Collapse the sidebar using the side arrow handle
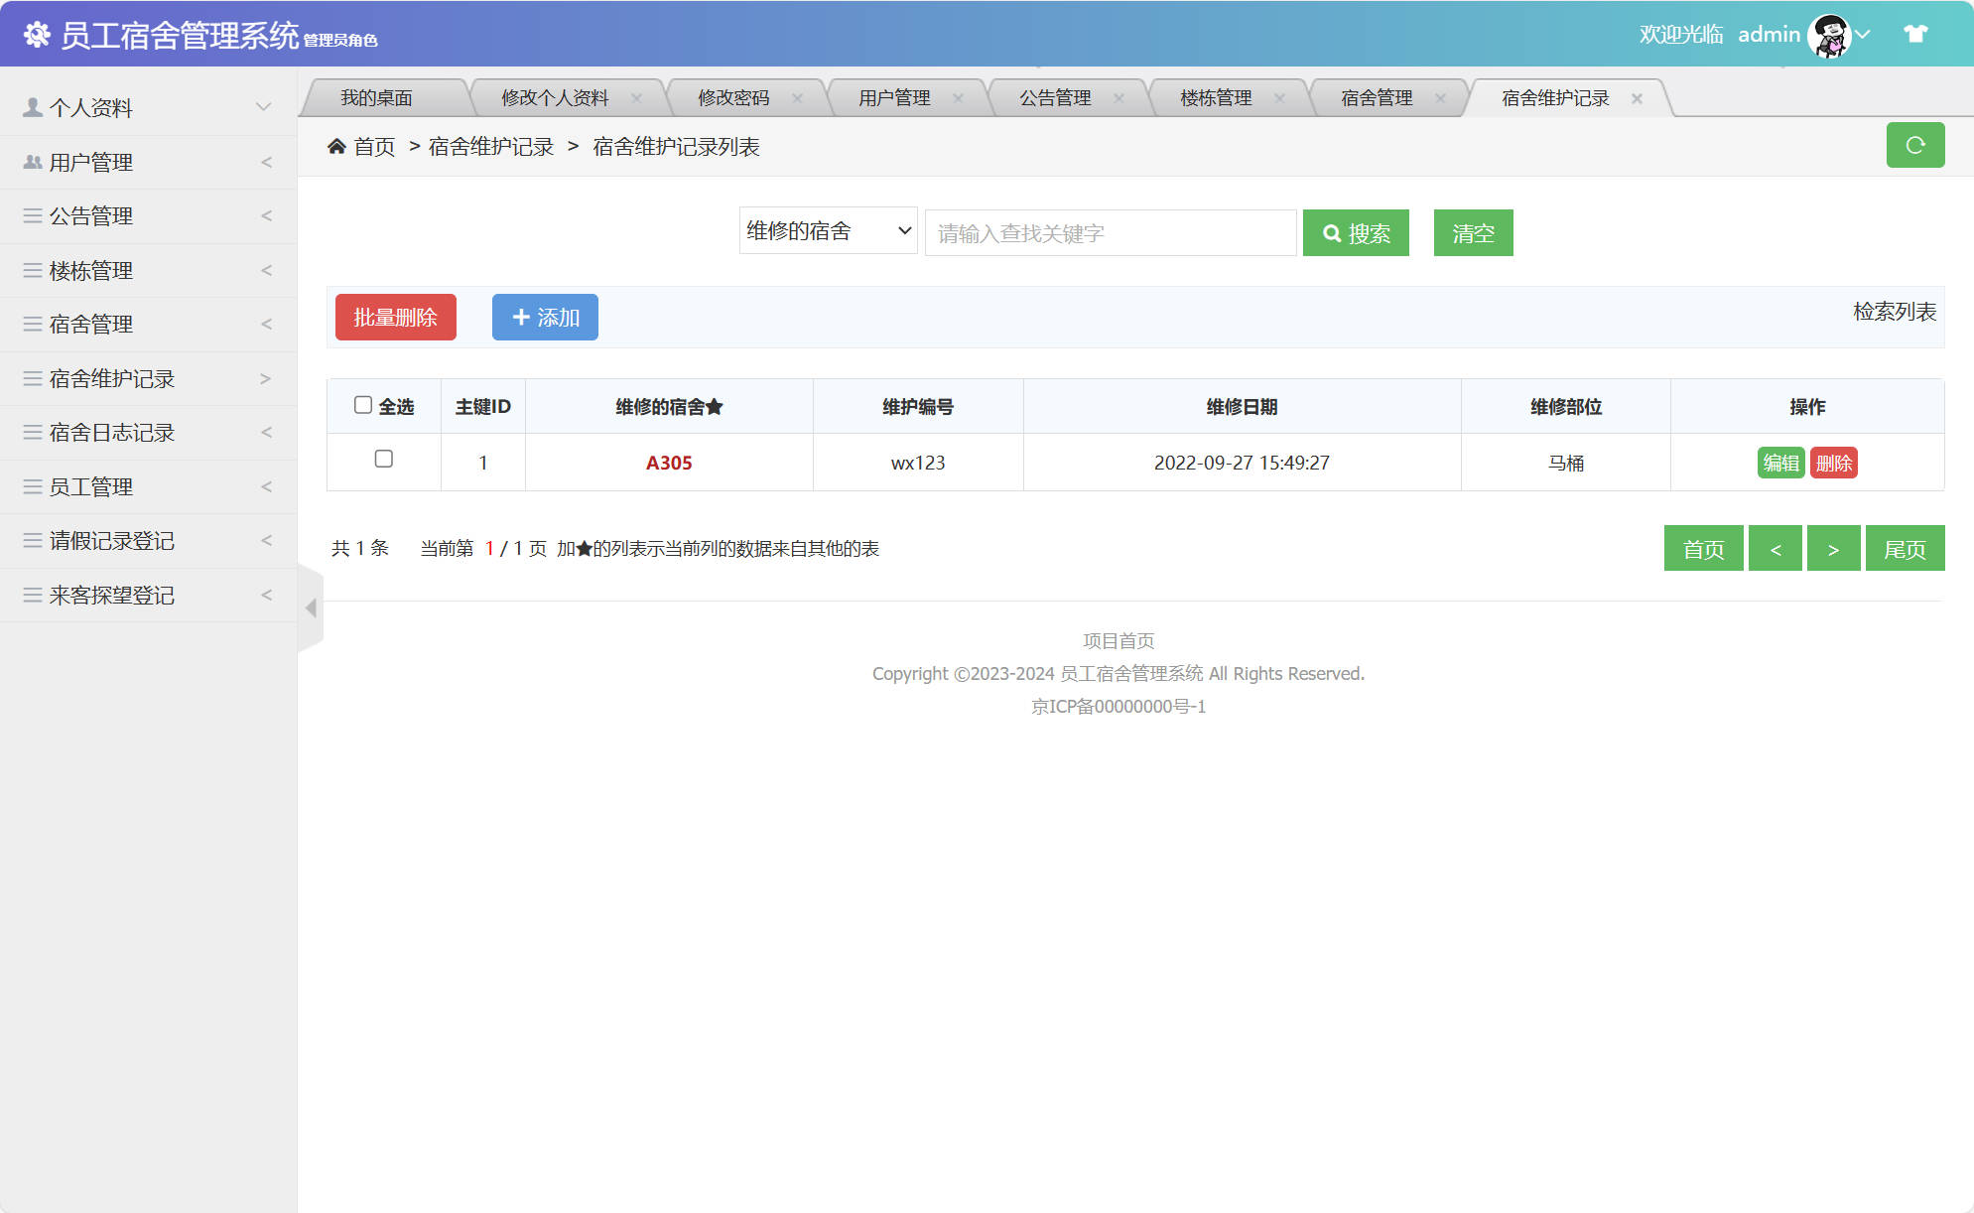1974x1213 pixels. tap(311, 607)
